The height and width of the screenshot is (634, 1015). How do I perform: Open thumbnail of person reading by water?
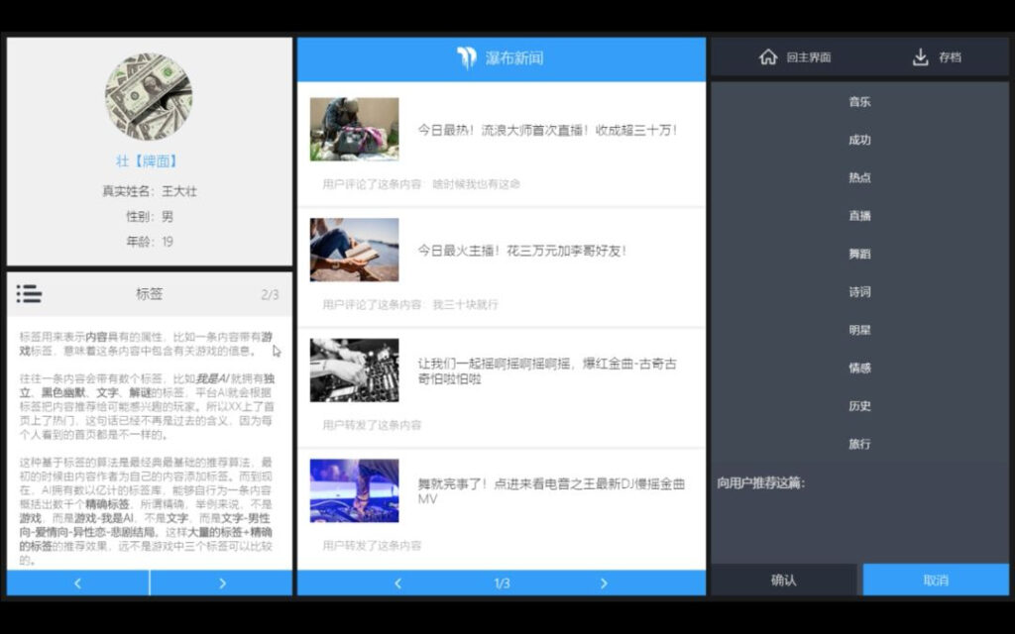pyautogui.click(x=354, y=249)
